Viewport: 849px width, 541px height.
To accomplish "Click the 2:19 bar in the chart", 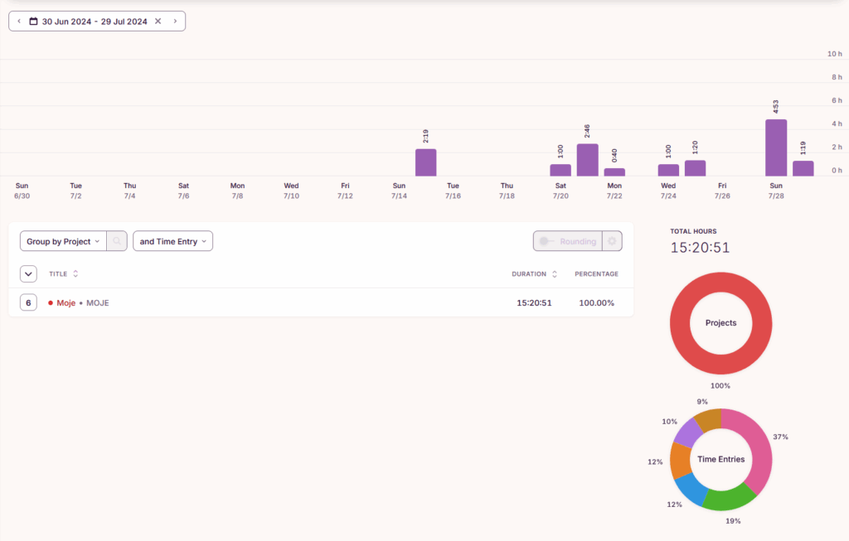I will coord(425,162).
